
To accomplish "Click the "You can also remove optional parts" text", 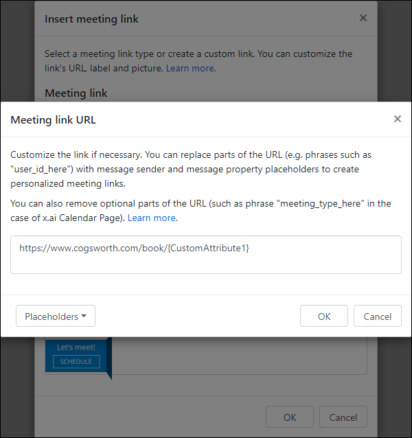I will coord(201,211).
